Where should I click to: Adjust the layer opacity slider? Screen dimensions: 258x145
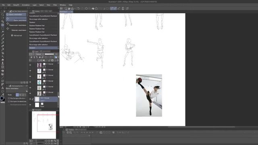[x=49, y=54]
